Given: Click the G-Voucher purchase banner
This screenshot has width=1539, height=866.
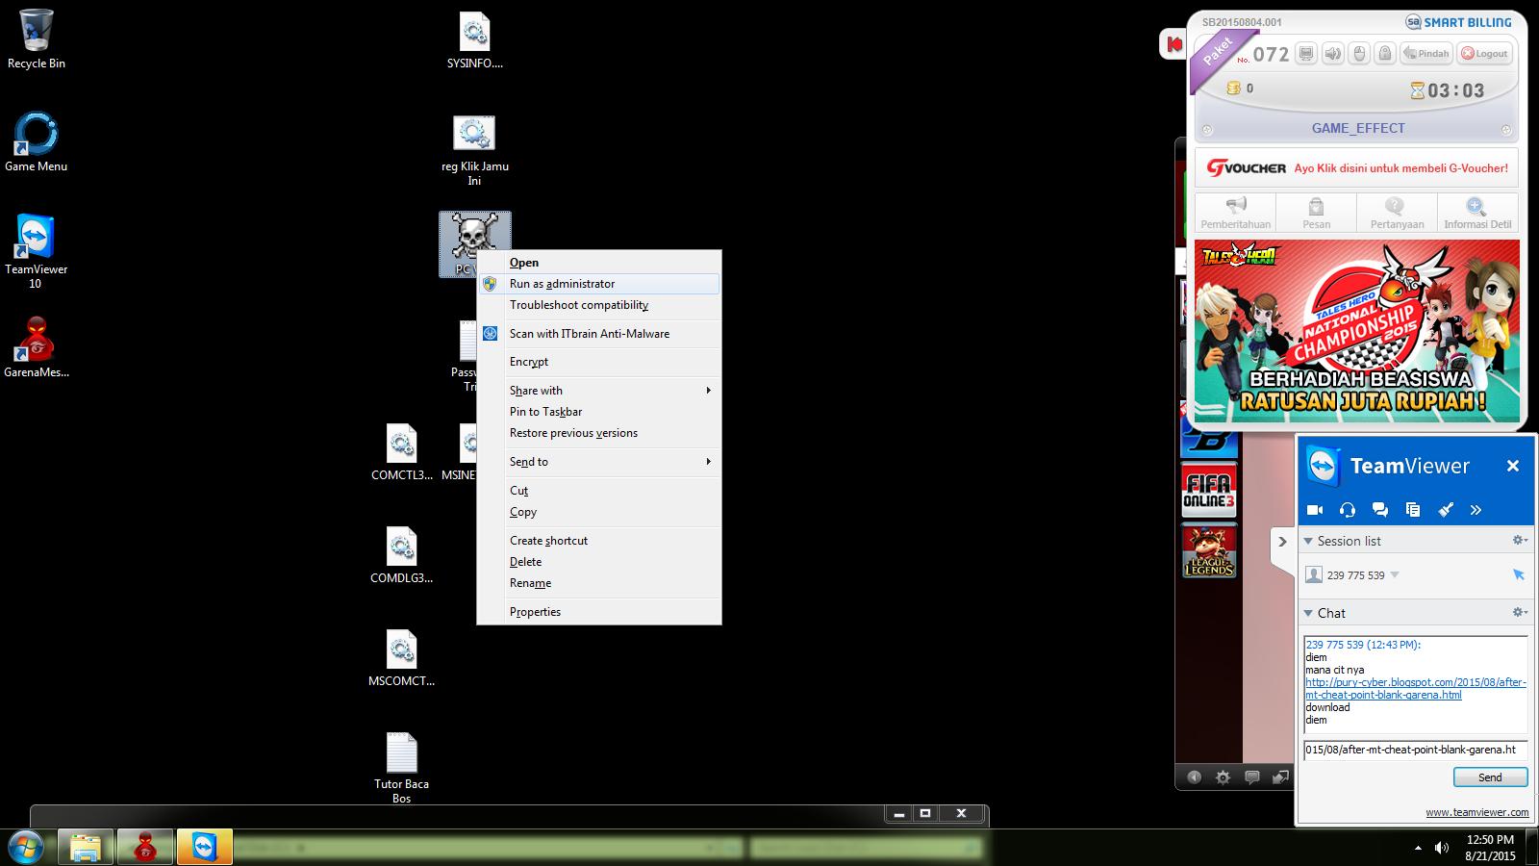Looking at the screenshot, I should (1356, 167).
